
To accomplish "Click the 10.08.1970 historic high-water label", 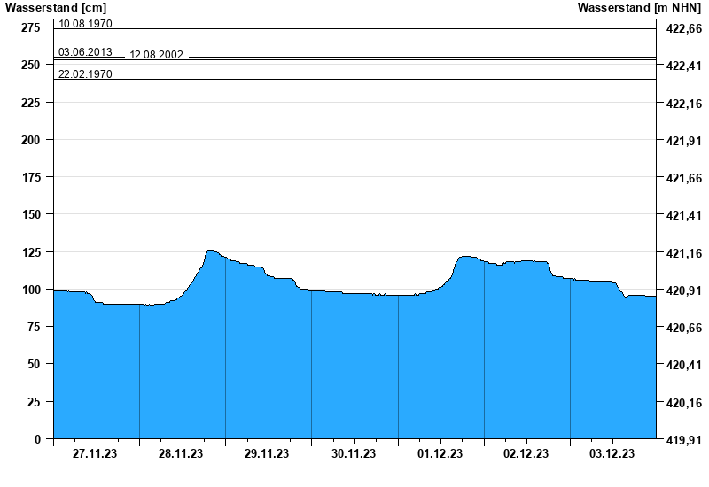I will click(x=85, y=24).
